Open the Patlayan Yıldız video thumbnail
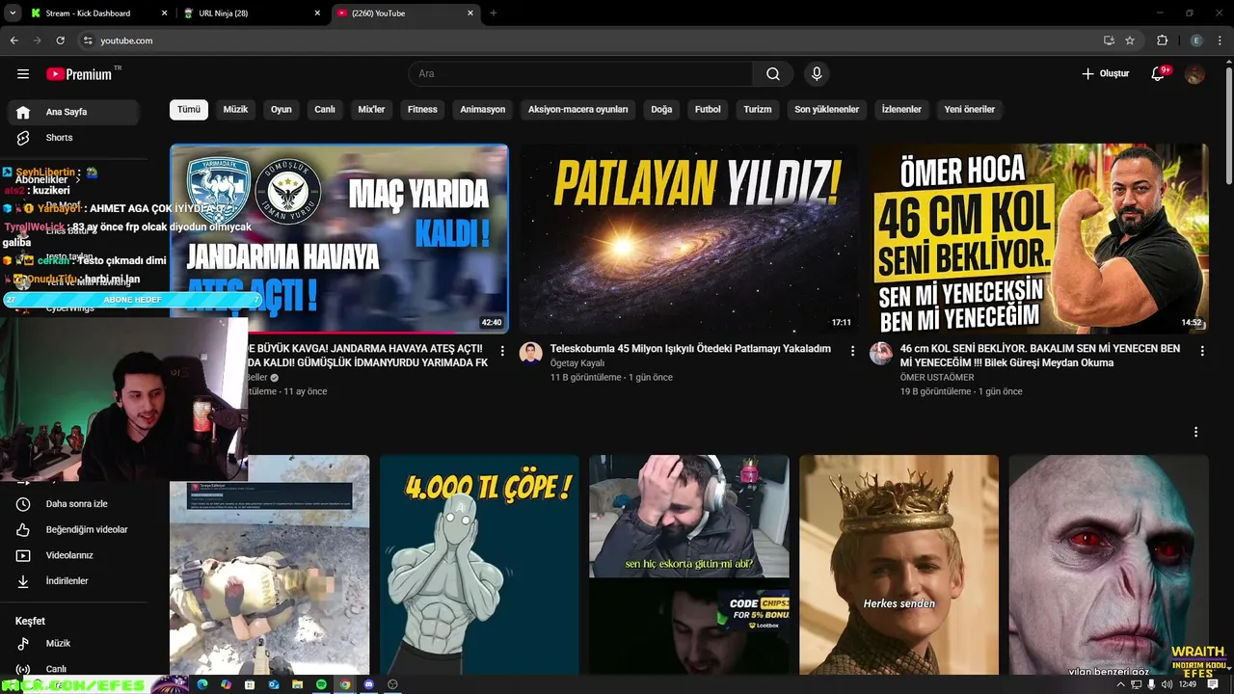The height and width of the screenshot is (694, 1234). (689, 238)
